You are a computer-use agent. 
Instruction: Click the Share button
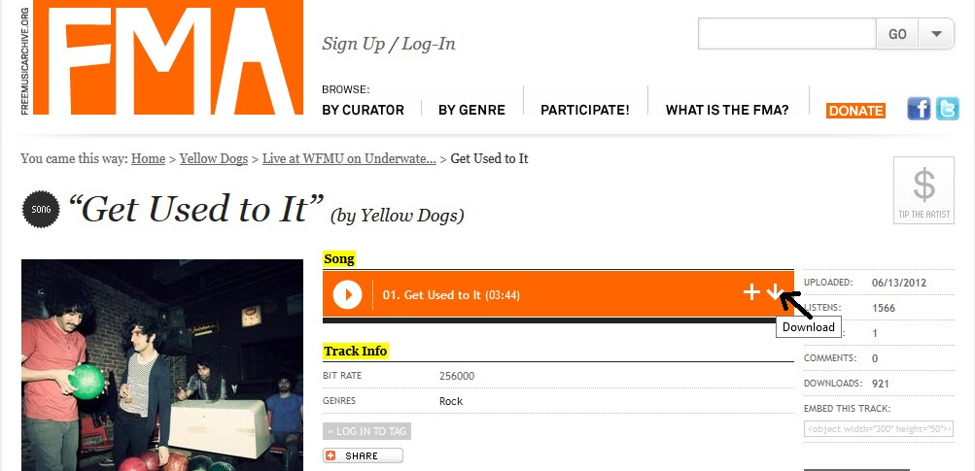tap(363, 455)
